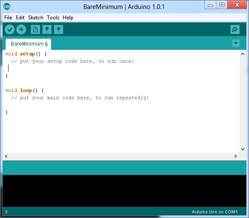Click the 'void setup() {' line
Screen dimensions: 249x218
click(26, 54)
